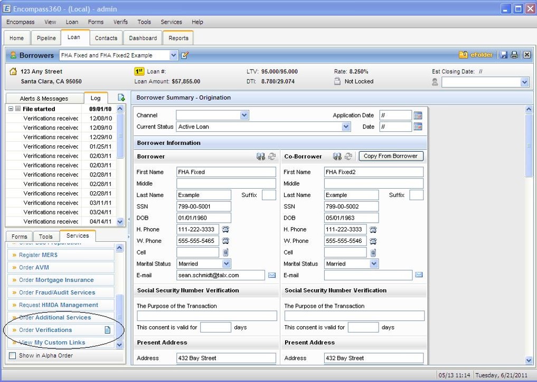Click main form scroll down arrow

click(x=529, y=360)
